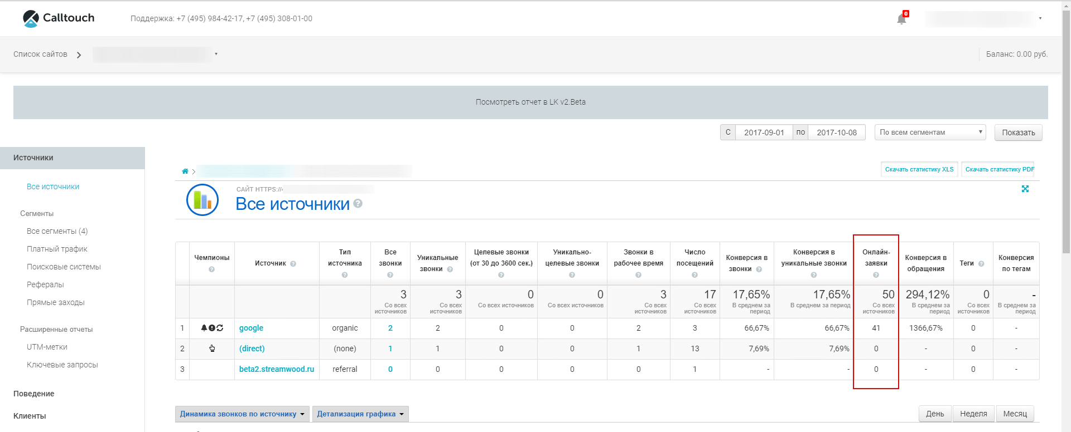
Task: Select Поисковые системы segment
Action: coord(64,267)
